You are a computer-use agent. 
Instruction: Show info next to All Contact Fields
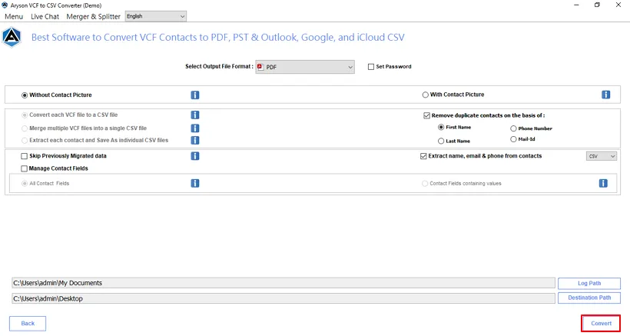coord(195,183)
